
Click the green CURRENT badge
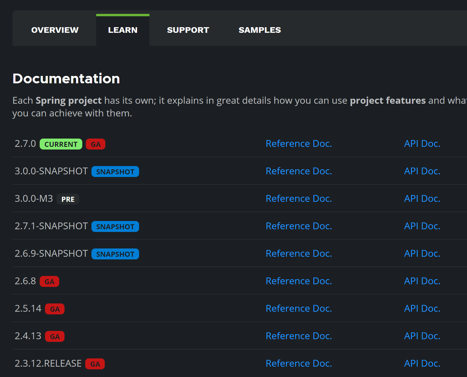61,144
